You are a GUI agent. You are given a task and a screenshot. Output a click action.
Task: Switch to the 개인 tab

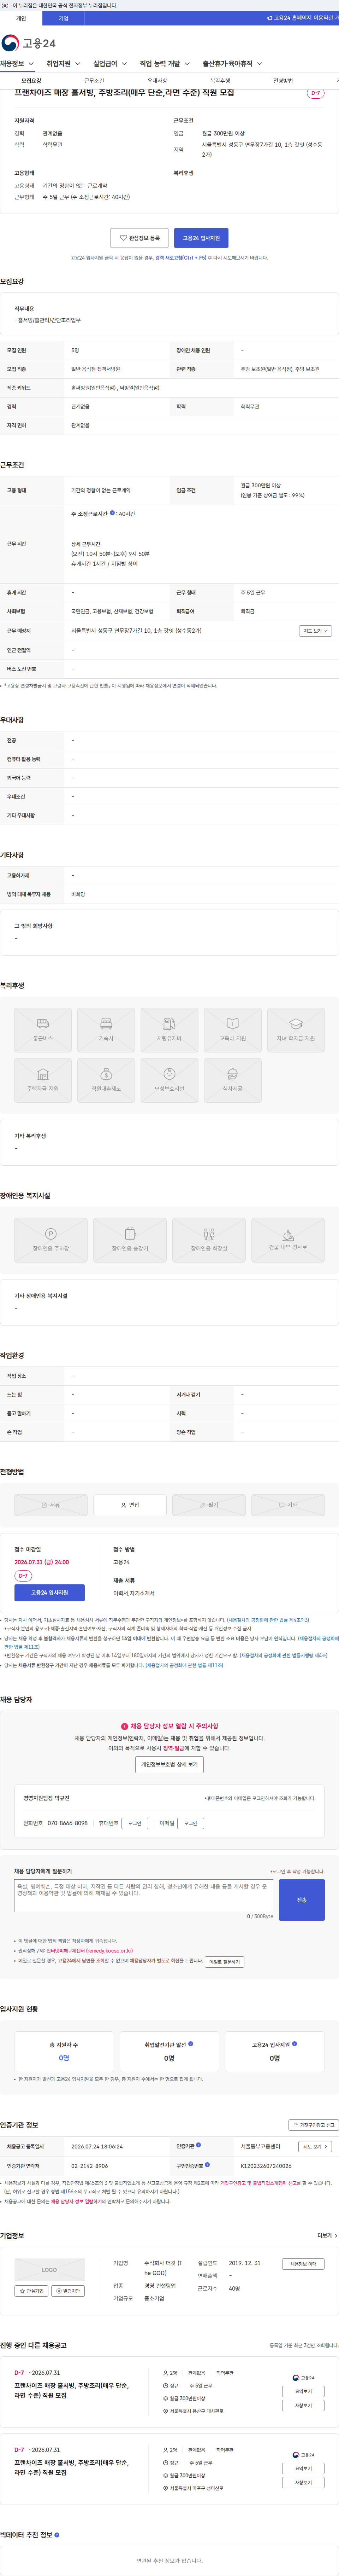21,18
